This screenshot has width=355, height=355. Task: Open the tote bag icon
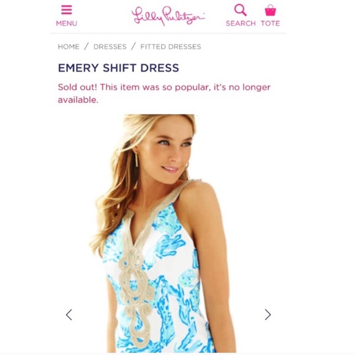(x=271, y=10)
